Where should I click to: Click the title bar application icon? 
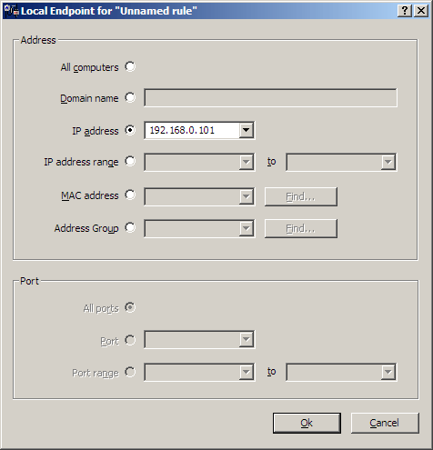tap(12, 11)
